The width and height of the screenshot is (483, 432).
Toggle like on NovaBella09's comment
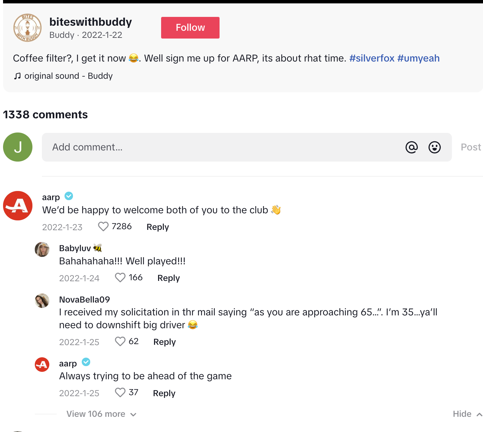pos(120,341)
